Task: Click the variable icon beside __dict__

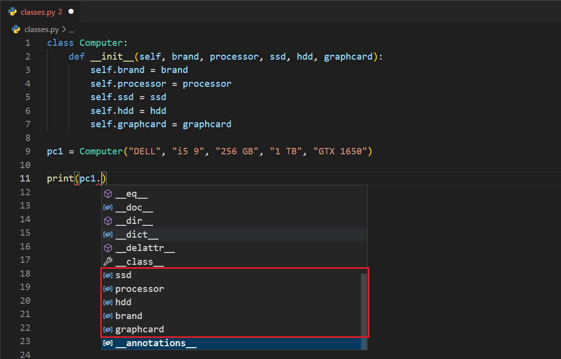Action: point(108,235)
